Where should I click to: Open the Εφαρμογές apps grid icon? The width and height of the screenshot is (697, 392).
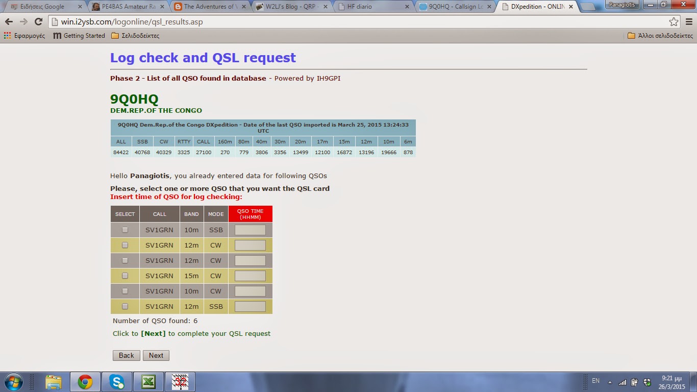(x=7, y=35)
